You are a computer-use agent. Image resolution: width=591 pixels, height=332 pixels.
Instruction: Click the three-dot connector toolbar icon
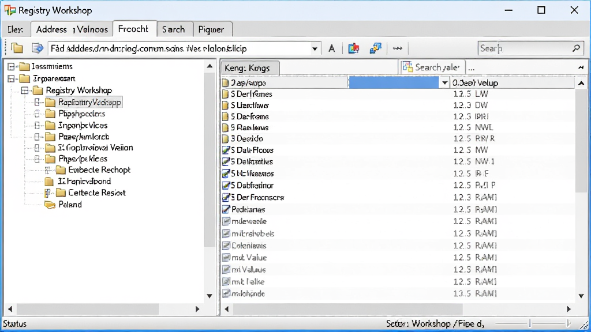397,48
